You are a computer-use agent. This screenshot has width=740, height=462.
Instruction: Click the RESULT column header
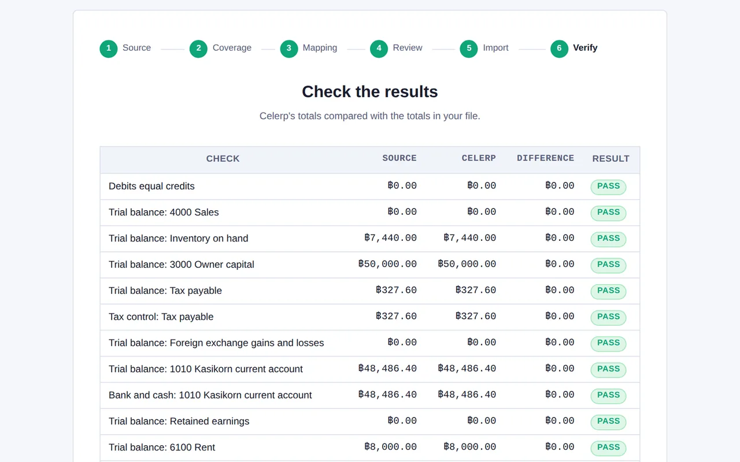pos(610,159)
